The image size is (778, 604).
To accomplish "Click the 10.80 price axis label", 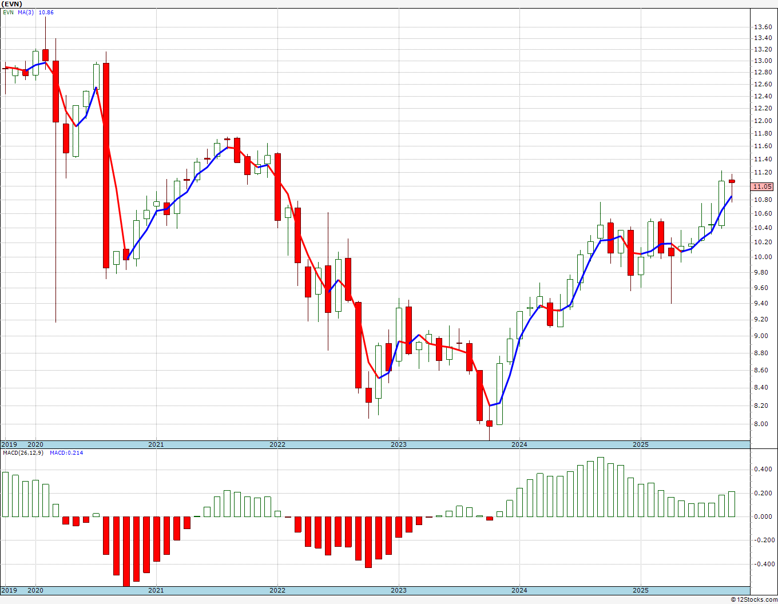I will pos(763,200).
